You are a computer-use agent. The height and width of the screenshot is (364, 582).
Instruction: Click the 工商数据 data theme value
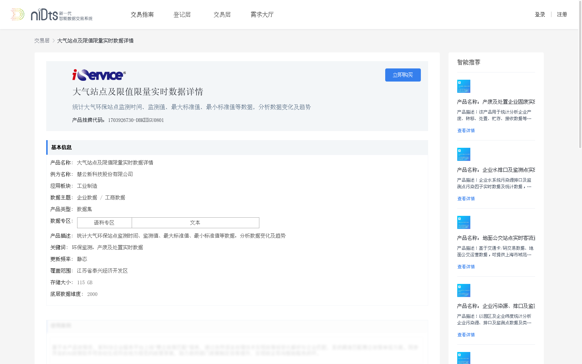click(115, 198)
